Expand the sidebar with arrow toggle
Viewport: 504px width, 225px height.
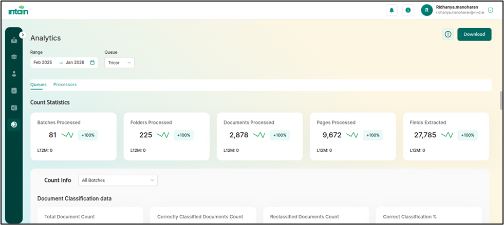click(23, 35)
